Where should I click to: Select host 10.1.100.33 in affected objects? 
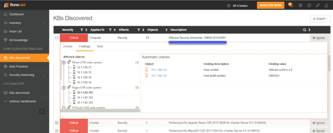click(x=84, y=78)
